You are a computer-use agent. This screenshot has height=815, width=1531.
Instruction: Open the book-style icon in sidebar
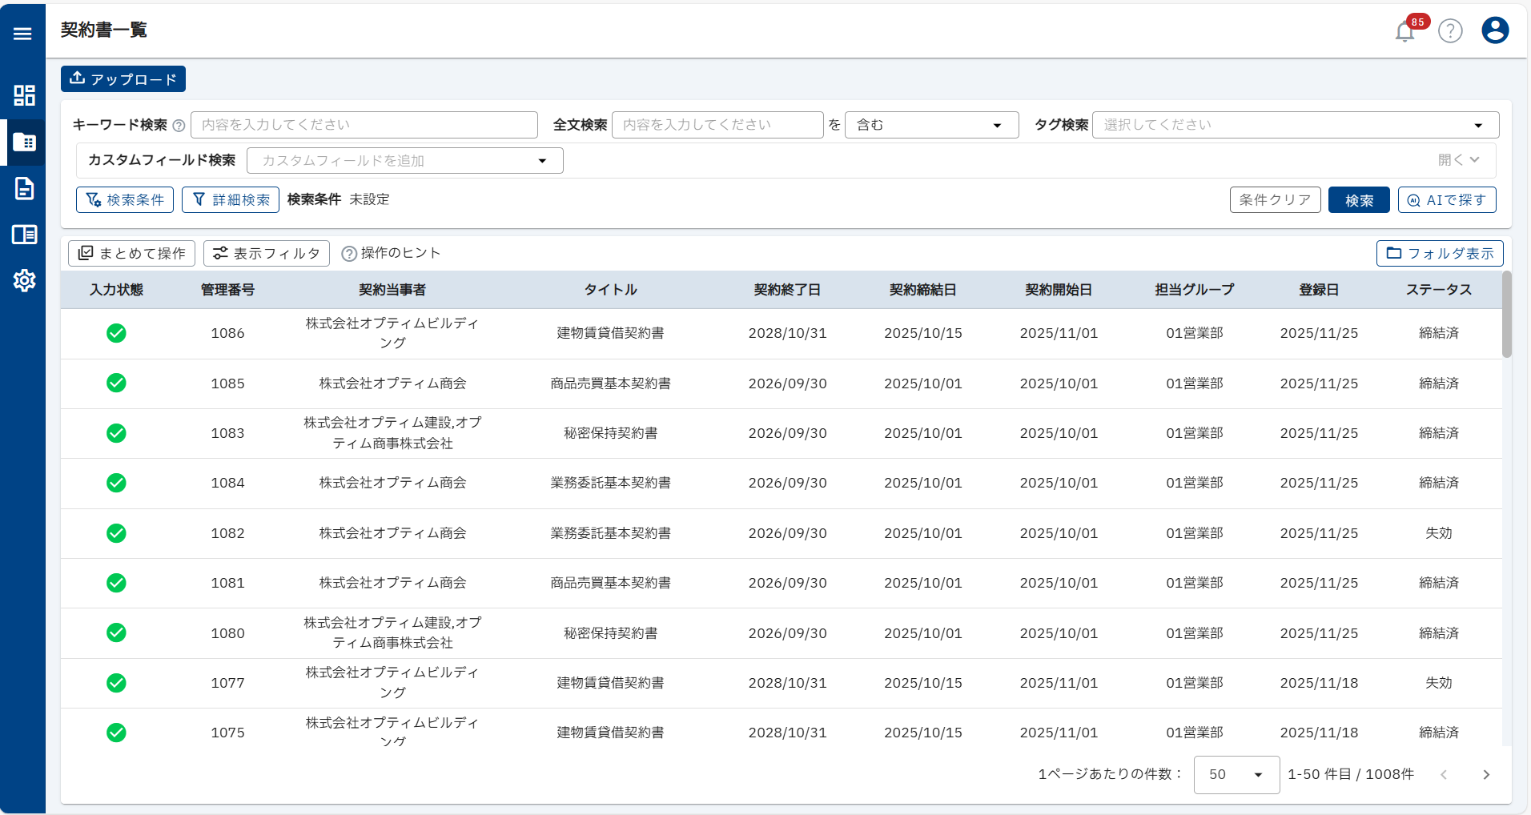[24, 235]
